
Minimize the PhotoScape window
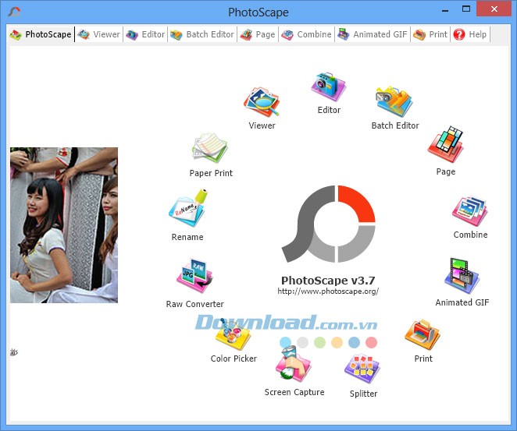tap(445, 10)
